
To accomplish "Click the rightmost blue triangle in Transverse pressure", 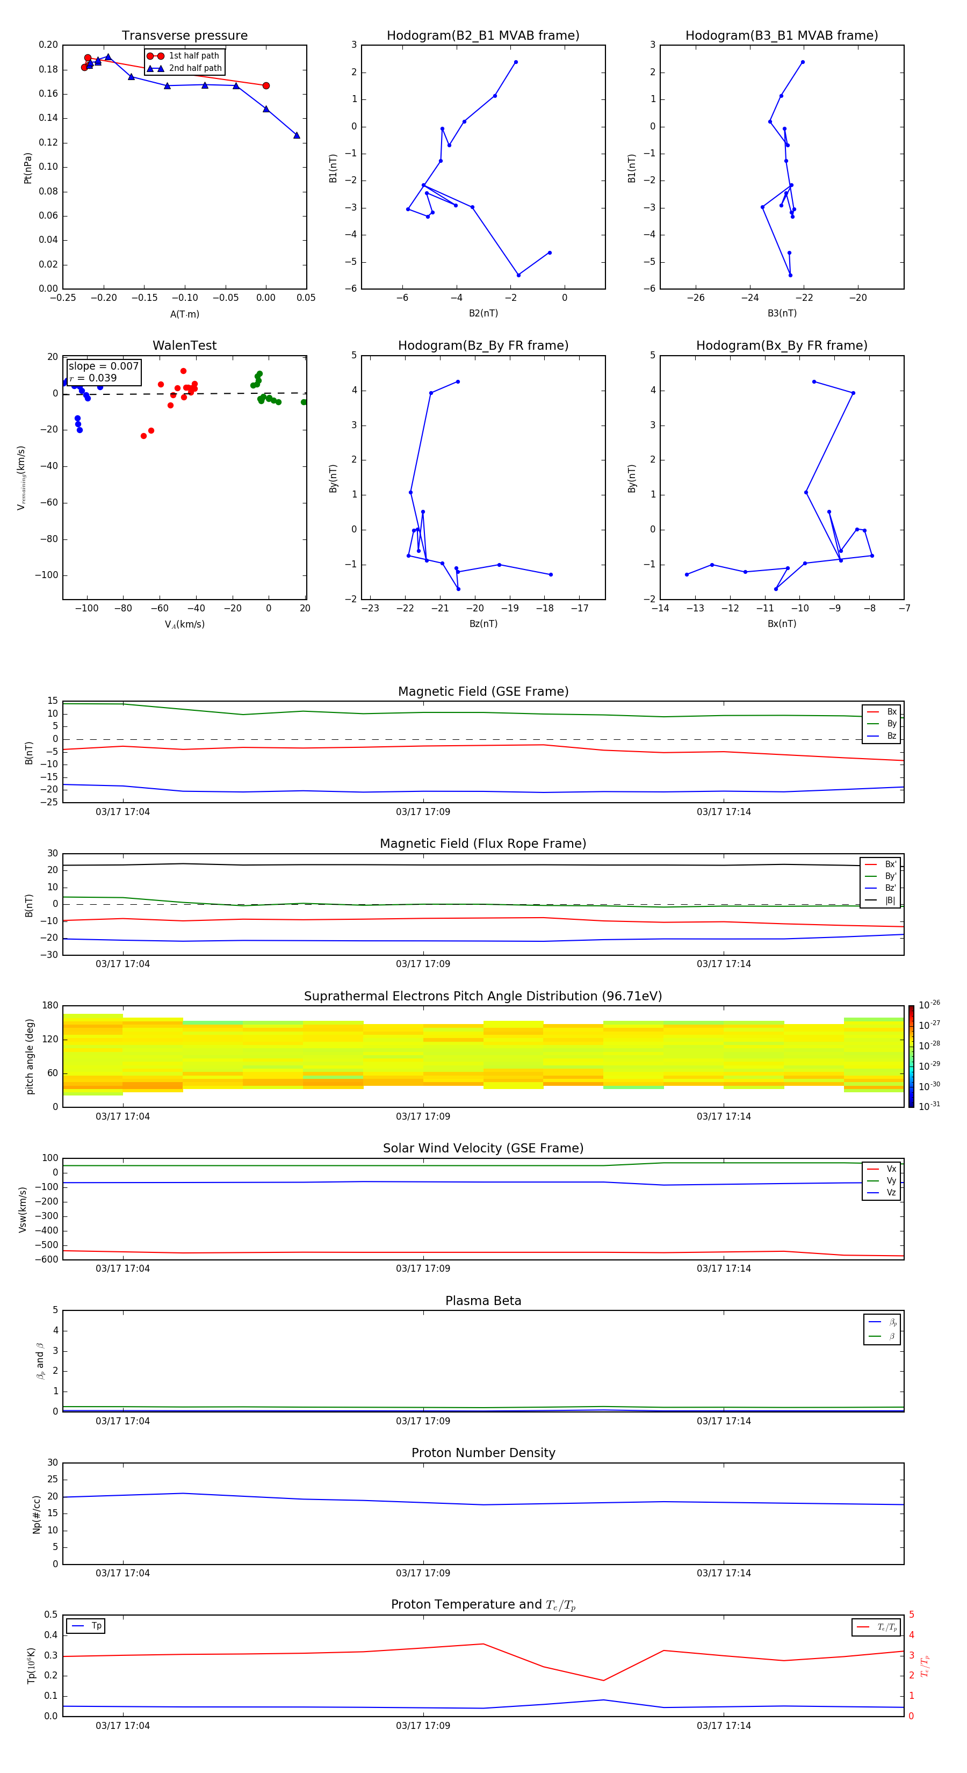I will tap(297, 135).
